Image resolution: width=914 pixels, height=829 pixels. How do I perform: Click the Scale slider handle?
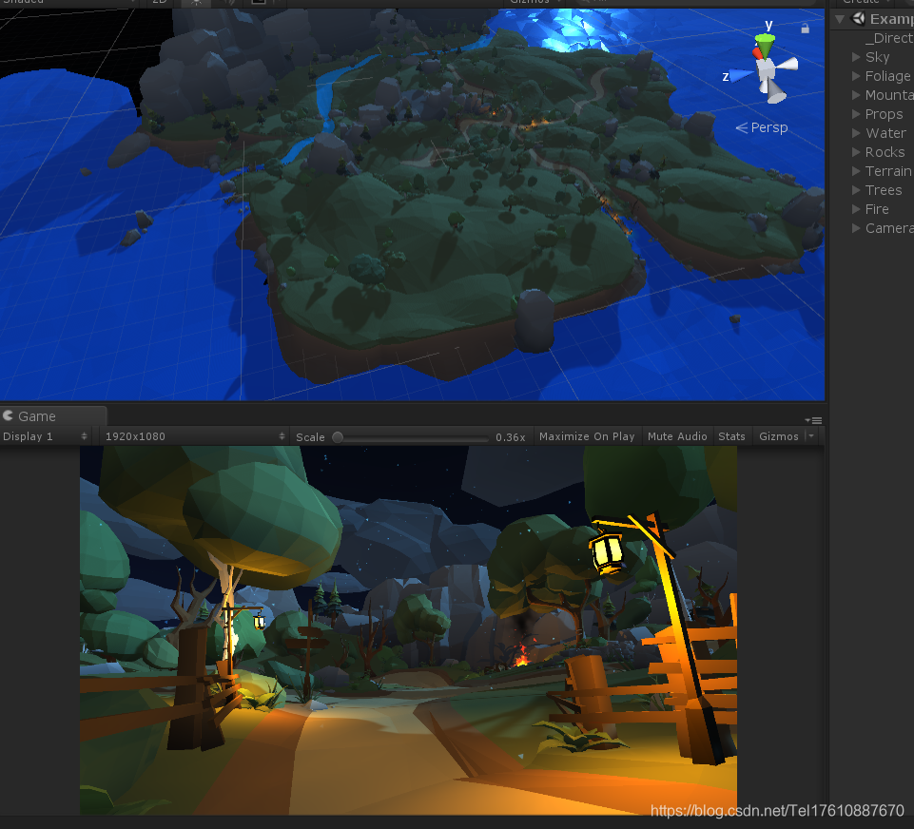338,437
